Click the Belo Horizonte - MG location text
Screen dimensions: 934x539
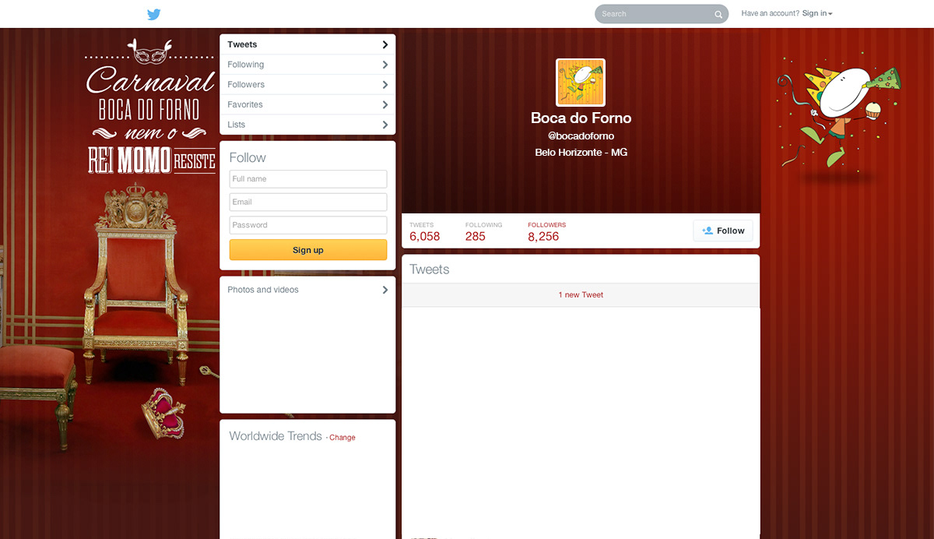tap(581, 153)
